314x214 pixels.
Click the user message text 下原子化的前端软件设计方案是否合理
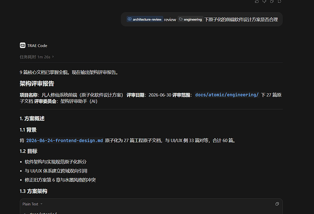[241, 20]
